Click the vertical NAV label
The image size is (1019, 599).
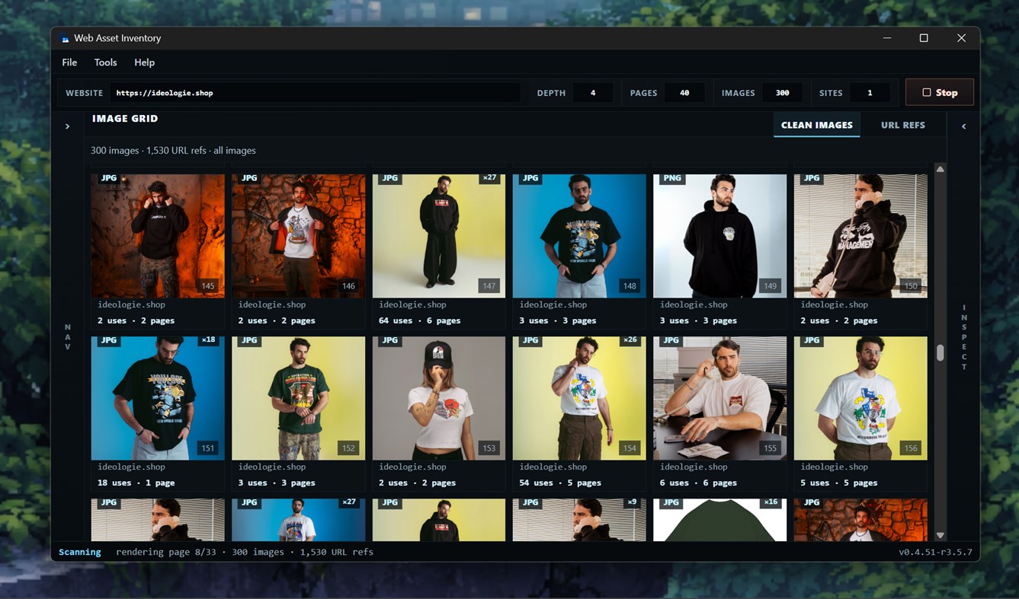(x=67, y=336)
